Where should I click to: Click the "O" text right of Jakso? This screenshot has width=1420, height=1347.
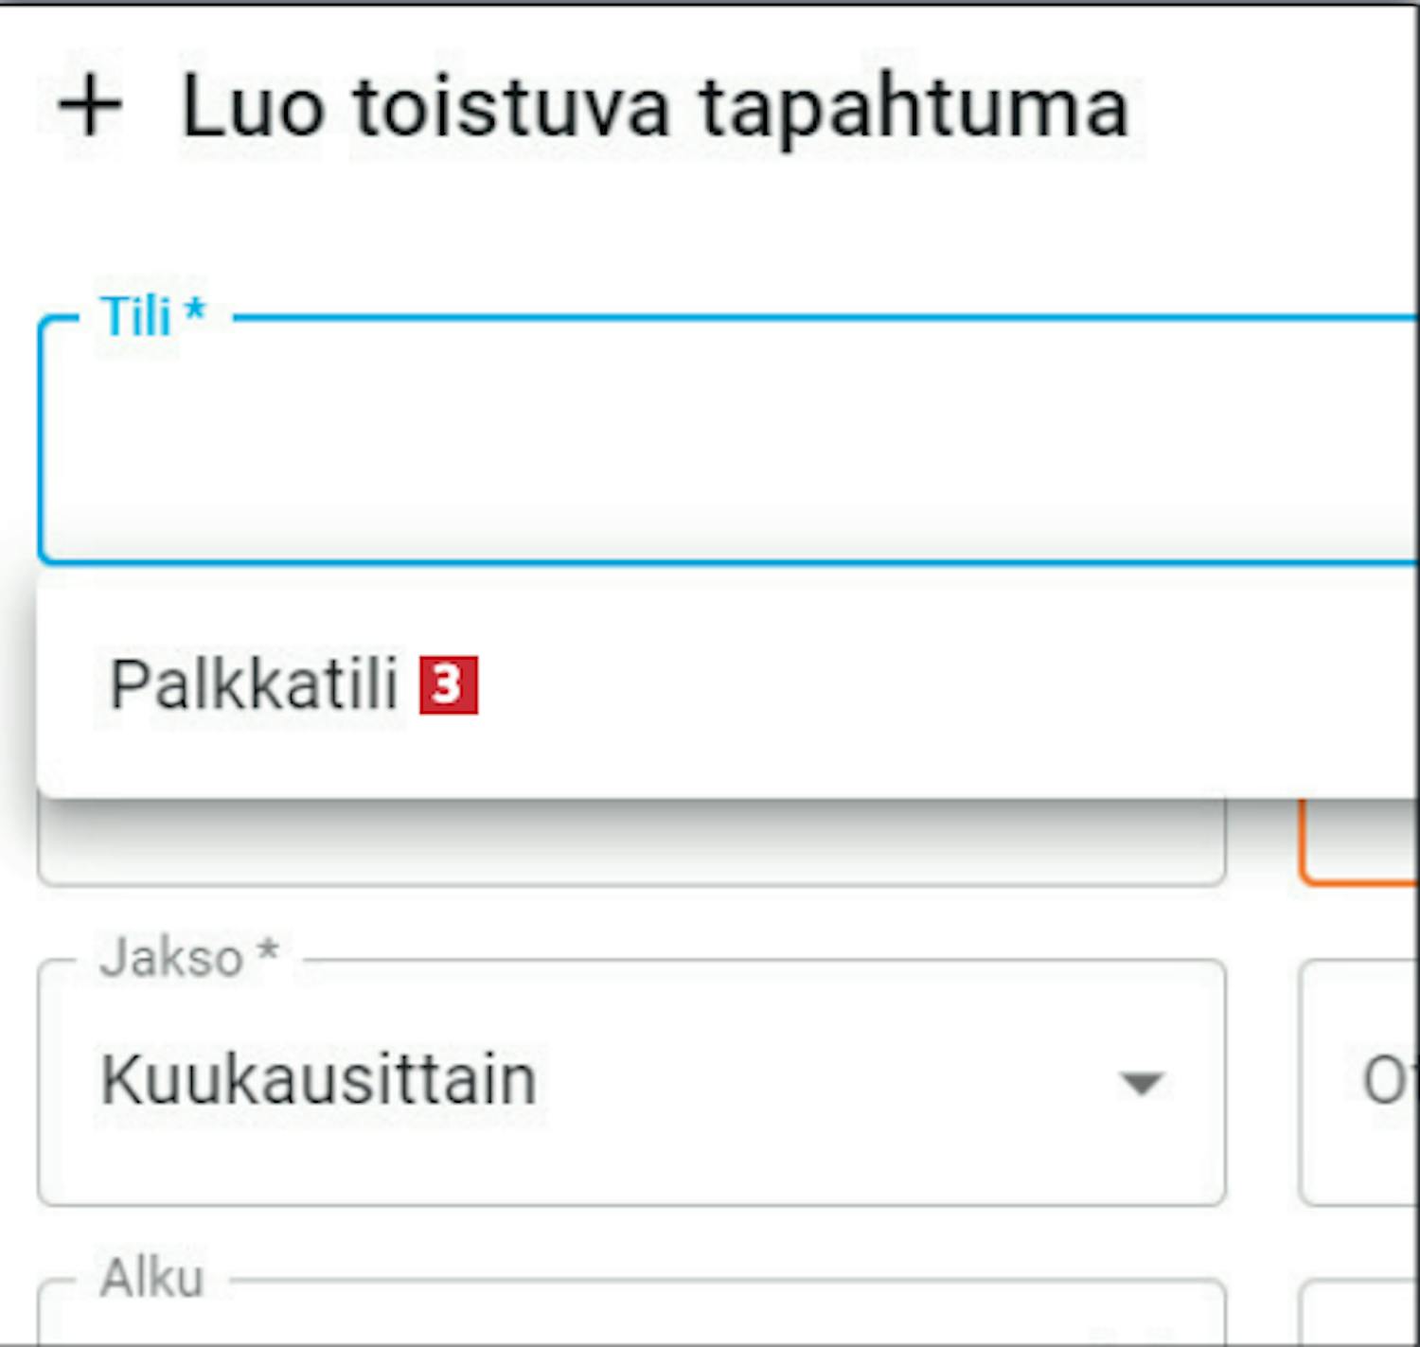(x=1380, y=1080)
